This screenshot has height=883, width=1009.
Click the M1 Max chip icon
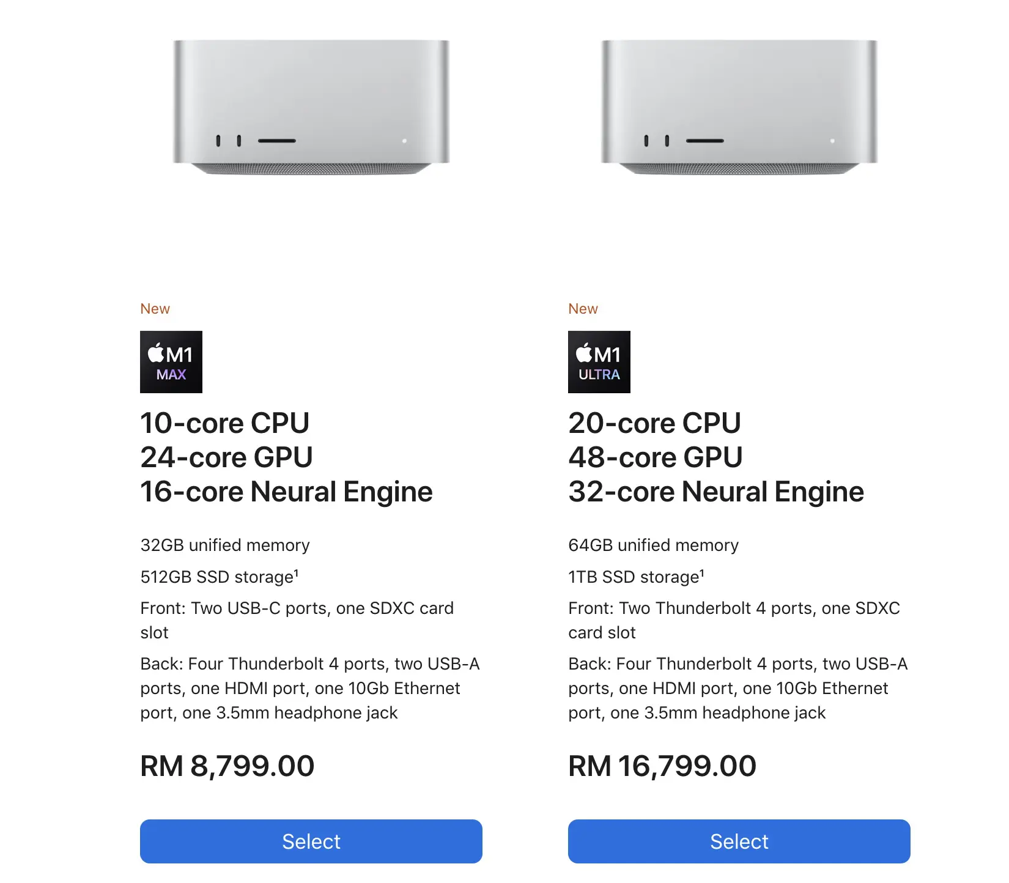point(171,362)
